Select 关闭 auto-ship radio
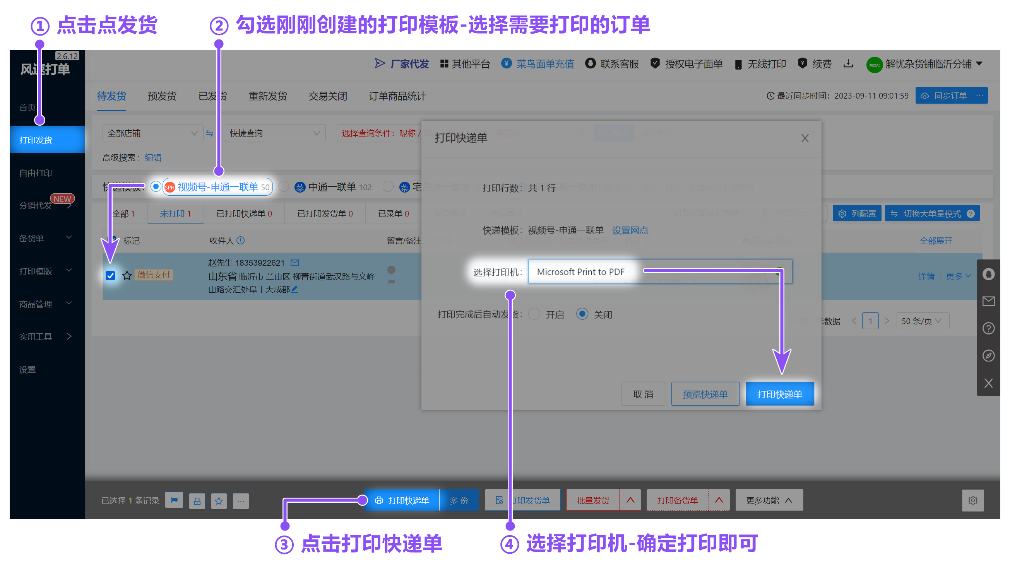Viewport: 1010px width, 563px height. point(582,314)
